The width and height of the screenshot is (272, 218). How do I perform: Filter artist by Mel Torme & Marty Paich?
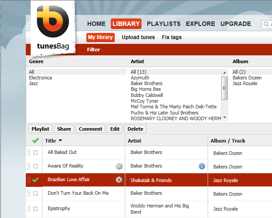(x=173, y=107)
